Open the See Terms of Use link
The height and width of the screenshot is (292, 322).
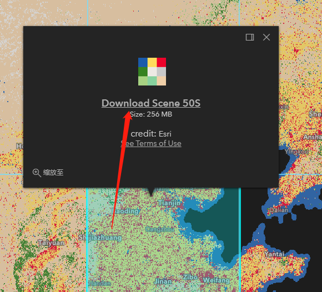tap(151, 143)
